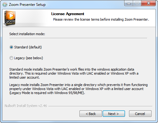Proceed by clicking Next >
Image resolution: width=158 pixels, height=123 pixels.
tap(114, 114)
